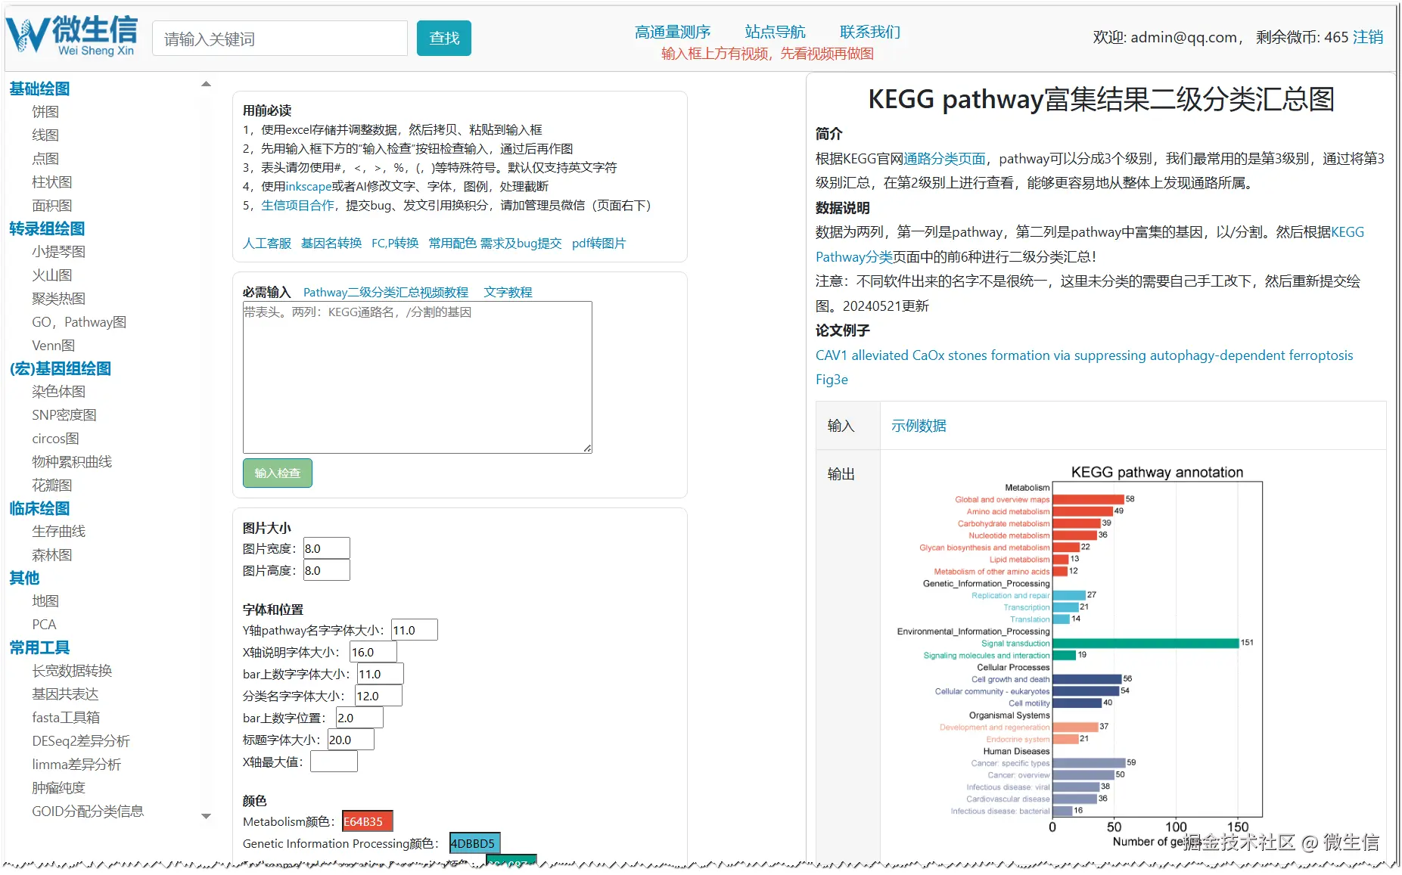Image resolution: width=1402 pixels, height=875 pixels.
Task: Click the 注销 logout link
Action: coord(1368,37)
